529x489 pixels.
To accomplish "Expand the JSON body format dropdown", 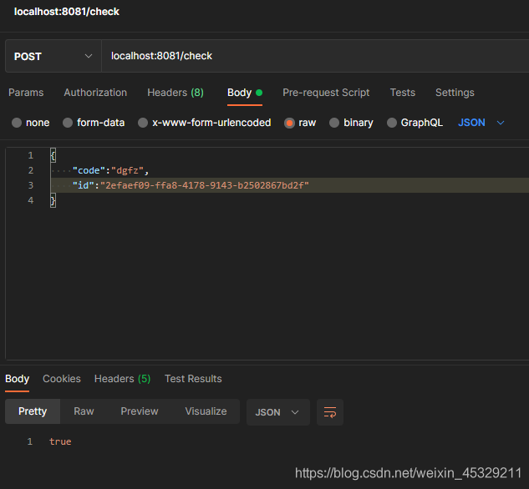I will point(482,123).
